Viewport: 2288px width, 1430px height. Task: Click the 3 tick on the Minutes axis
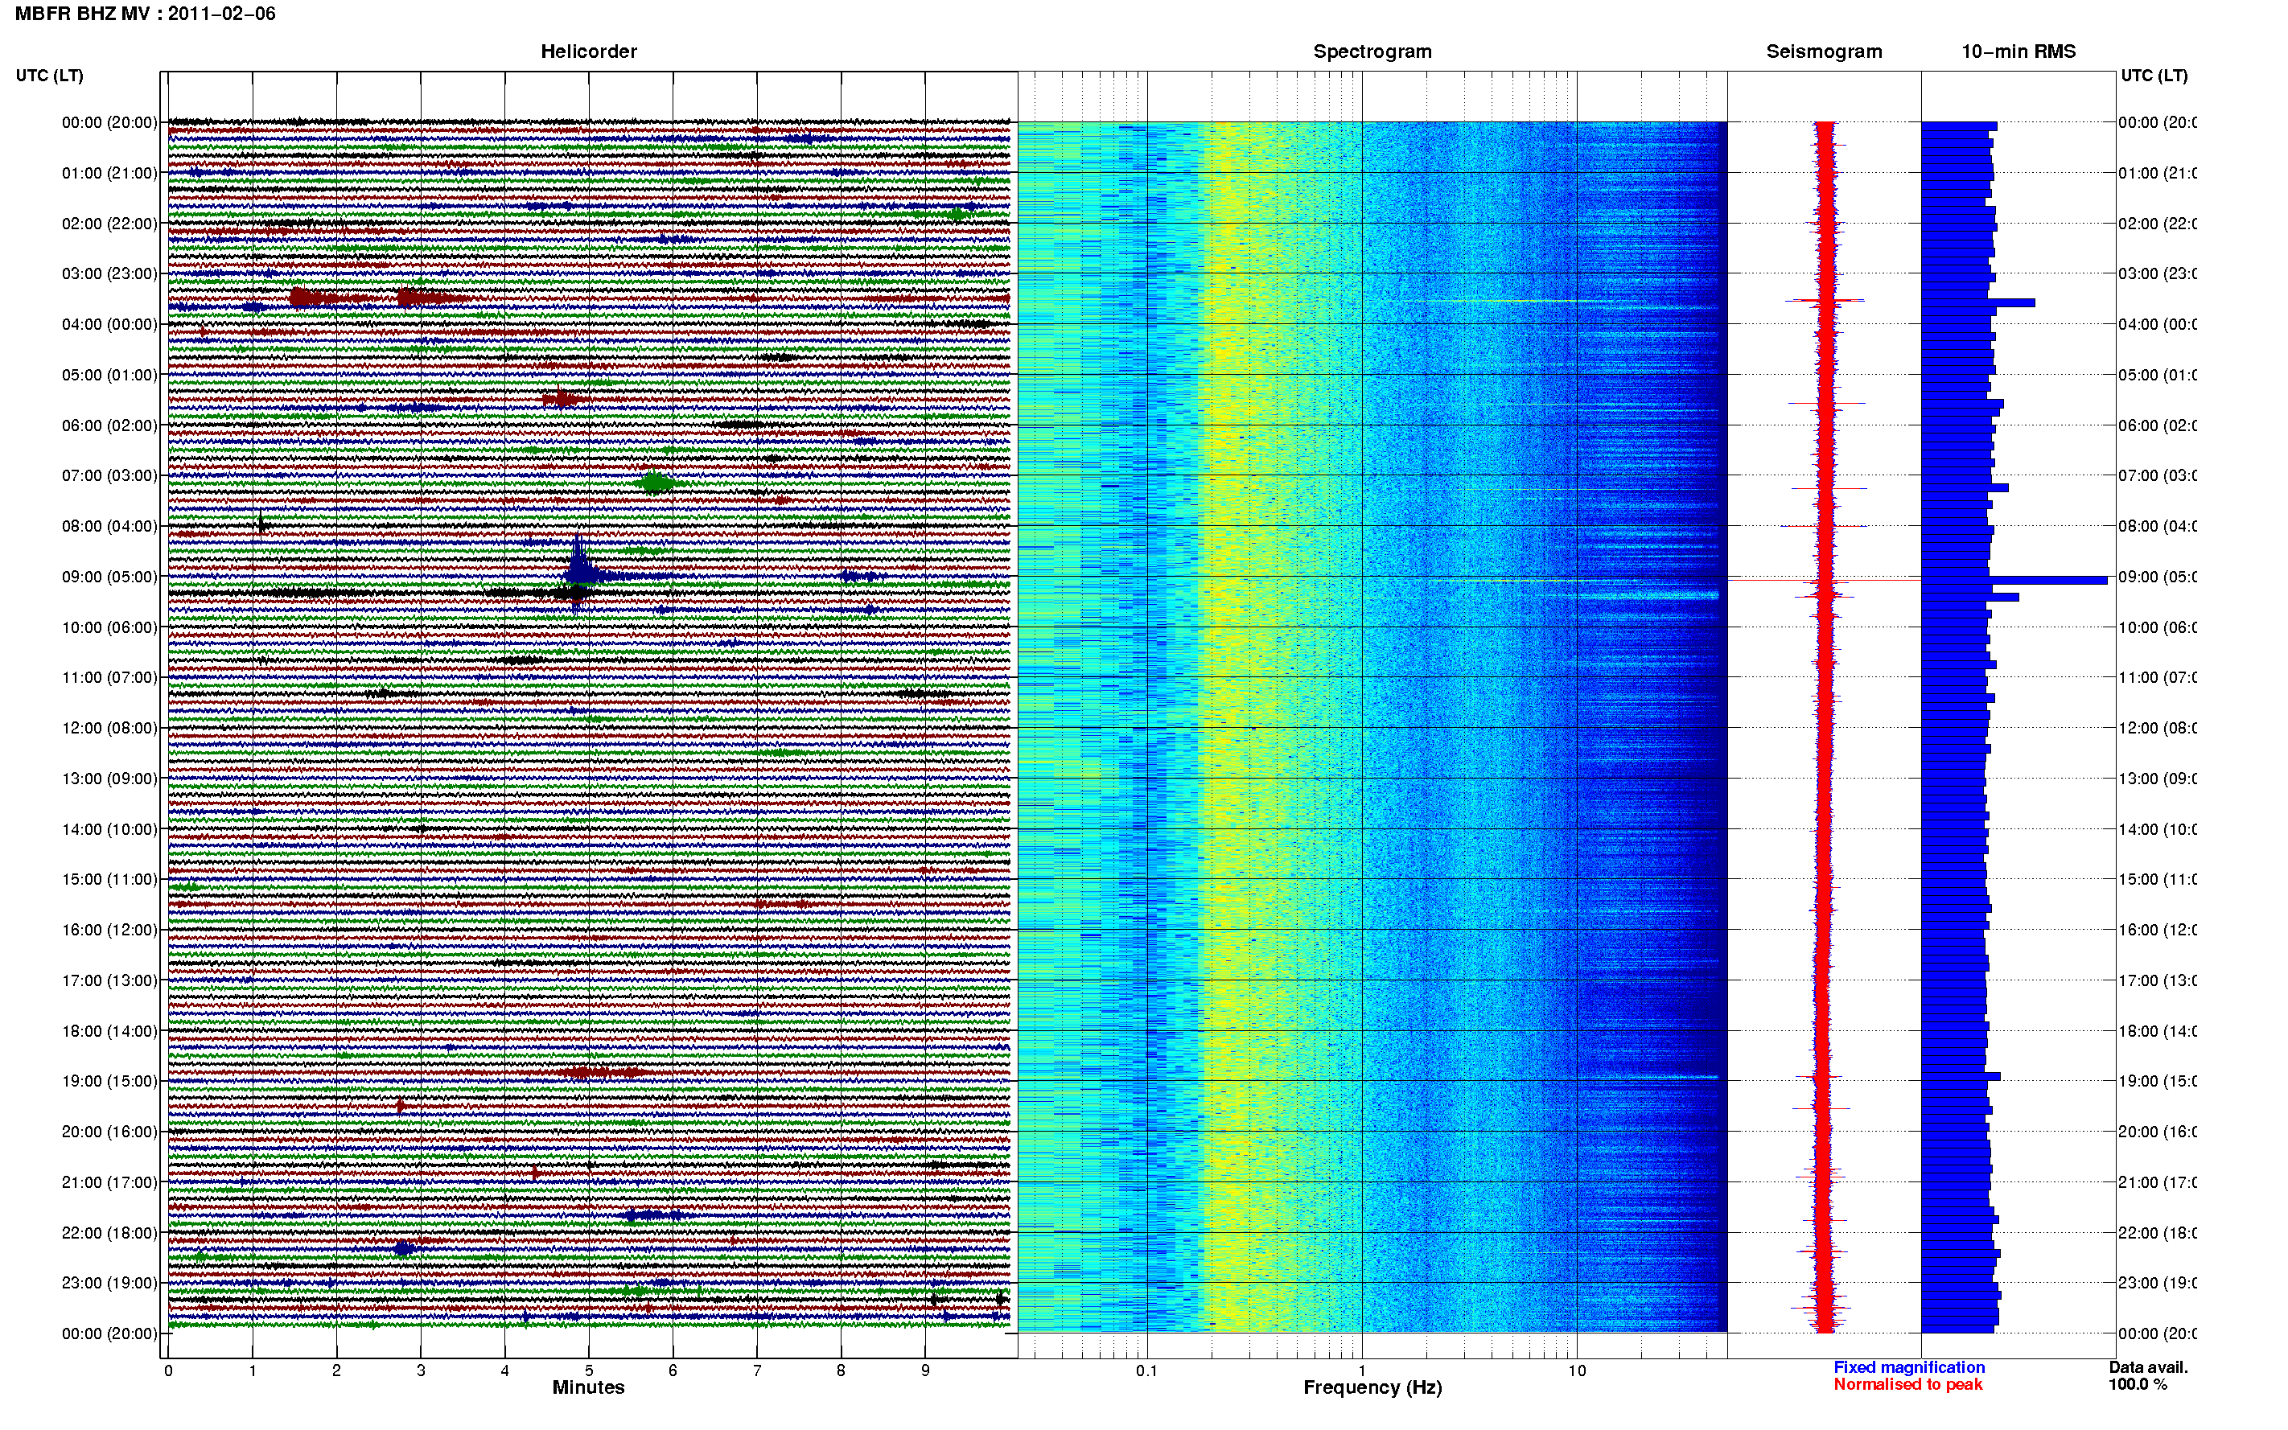[x=421, y=1370]
